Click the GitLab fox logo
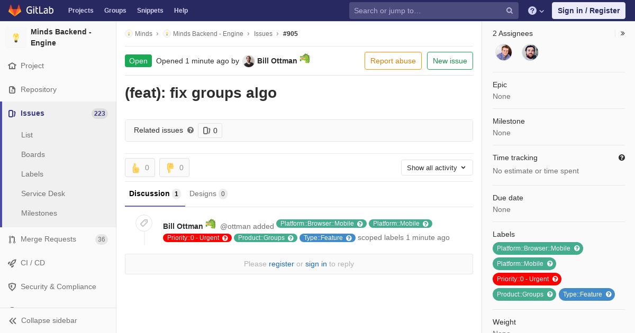This screenshot has width=635, height=333. [x=15, y=10]
